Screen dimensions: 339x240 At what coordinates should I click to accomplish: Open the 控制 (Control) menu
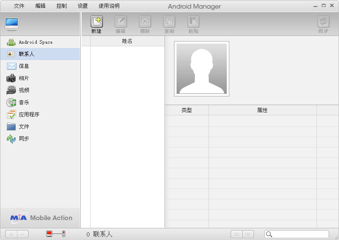61,6
